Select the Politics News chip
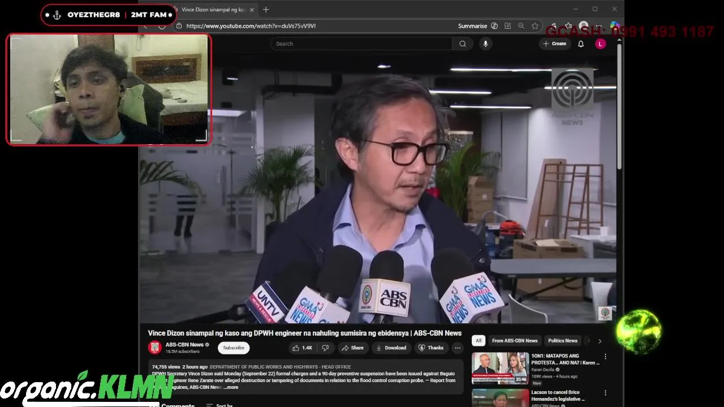The image size is (724, 407). (563, 340)
